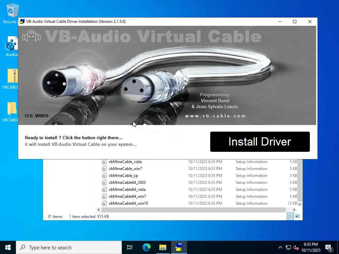Click file icon of vbMmeCable_xp
The width and height of the screenshot is (339, 254).
104,176
